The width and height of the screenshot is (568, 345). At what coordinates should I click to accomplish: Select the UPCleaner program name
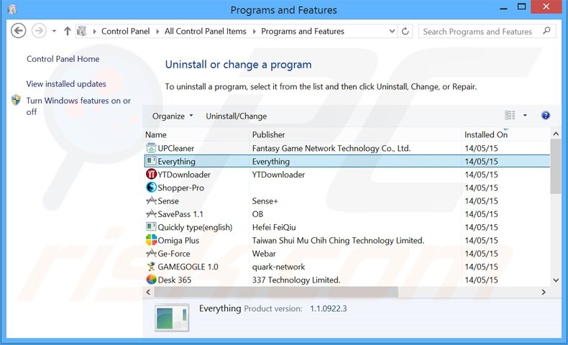point(175,148)
